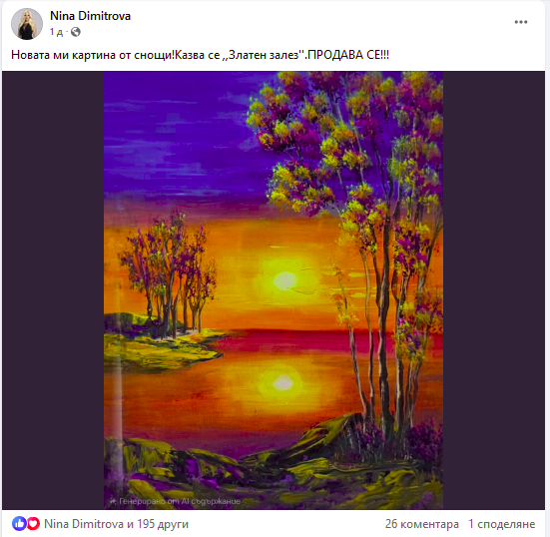Click the globe public audience icon
550x537 pixels.
(76, 32)
